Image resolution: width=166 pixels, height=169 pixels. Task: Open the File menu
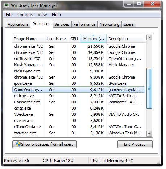(x=9, y=15)
